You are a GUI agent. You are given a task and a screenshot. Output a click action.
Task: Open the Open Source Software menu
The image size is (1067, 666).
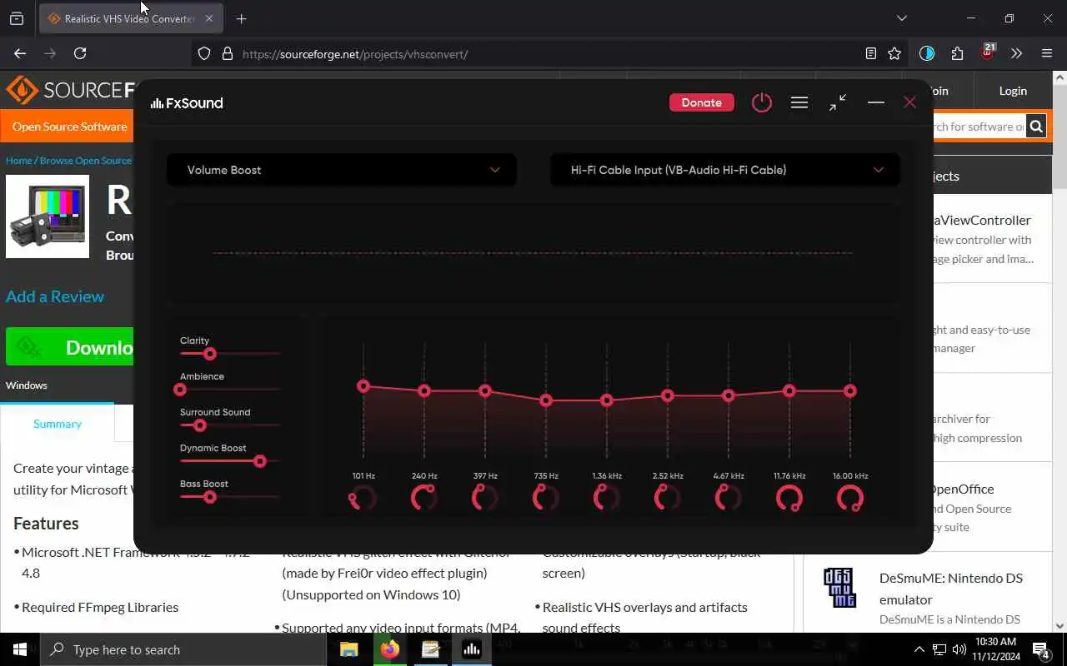(x=70, y=127)
